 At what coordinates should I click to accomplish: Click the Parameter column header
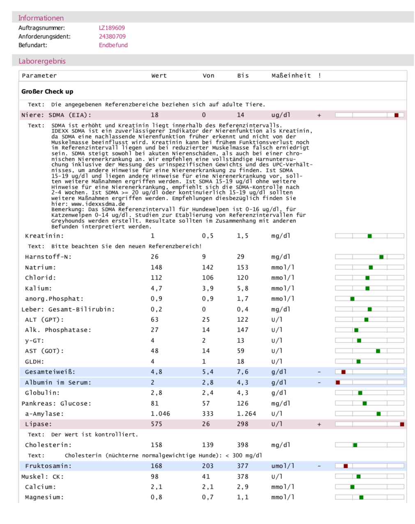(x=39, y=76)
